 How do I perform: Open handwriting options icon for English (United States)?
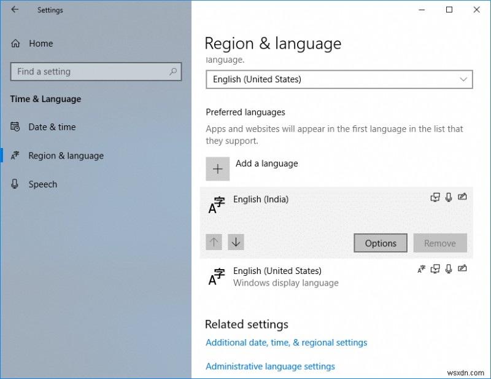(462, 268)
